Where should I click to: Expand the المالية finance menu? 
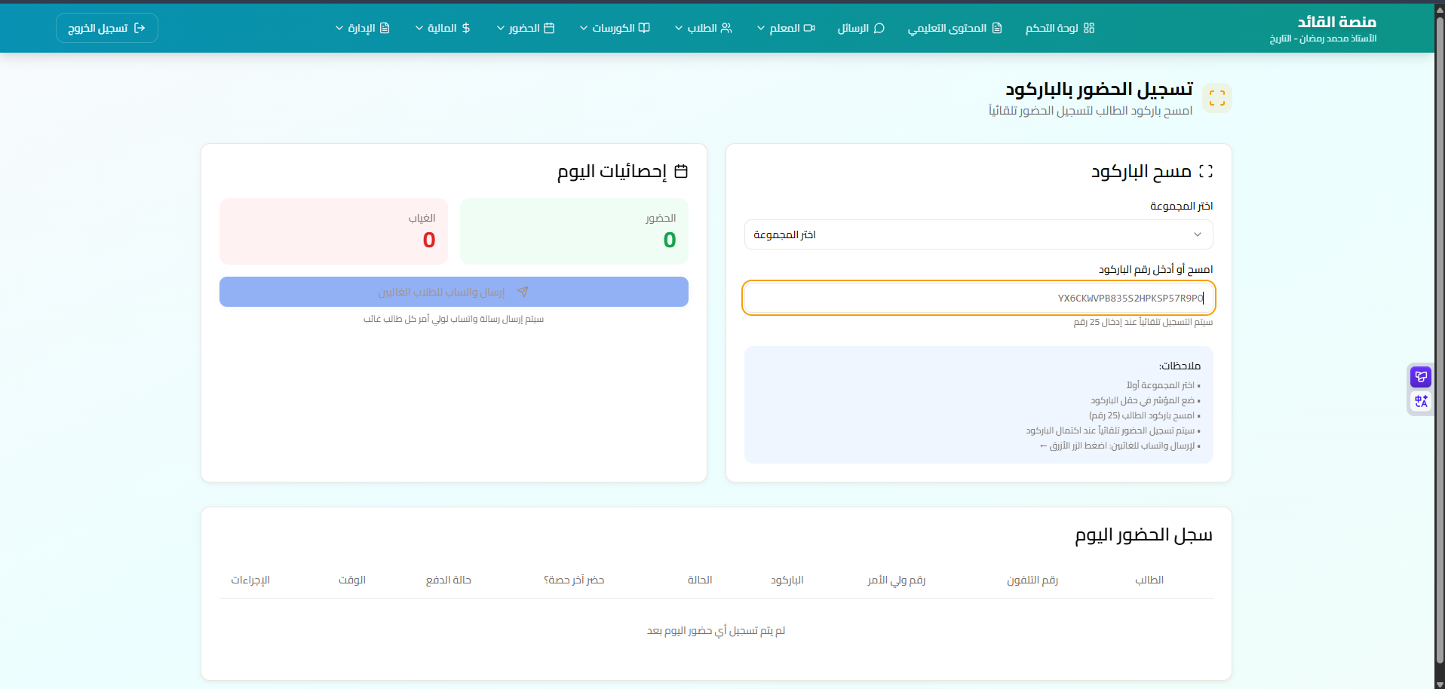pyautogui.click(x=443, y=28)
